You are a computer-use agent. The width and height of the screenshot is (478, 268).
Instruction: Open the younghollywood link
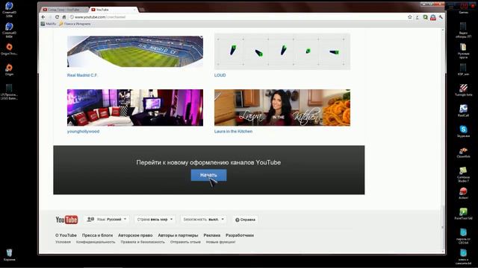tap(83, 131)
